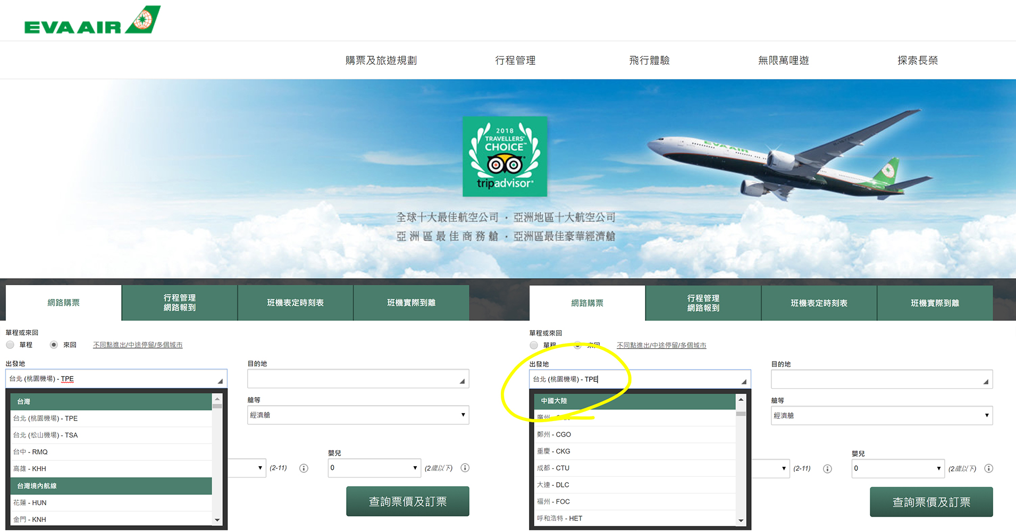Expand the 目的地 dropdown in right panel
This screenshot has height=531, width=1016.
[881, 380]
